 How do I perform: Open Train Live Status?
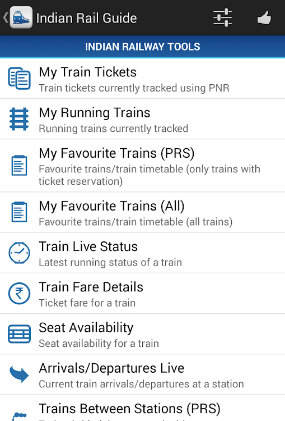tap(142, 253)
